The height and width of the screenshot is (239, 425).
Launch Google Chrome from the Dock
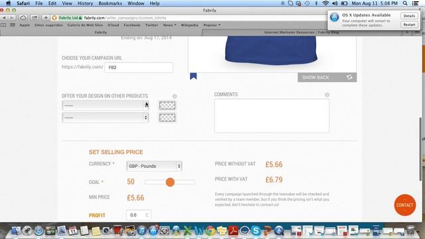(x=210, y=230)
